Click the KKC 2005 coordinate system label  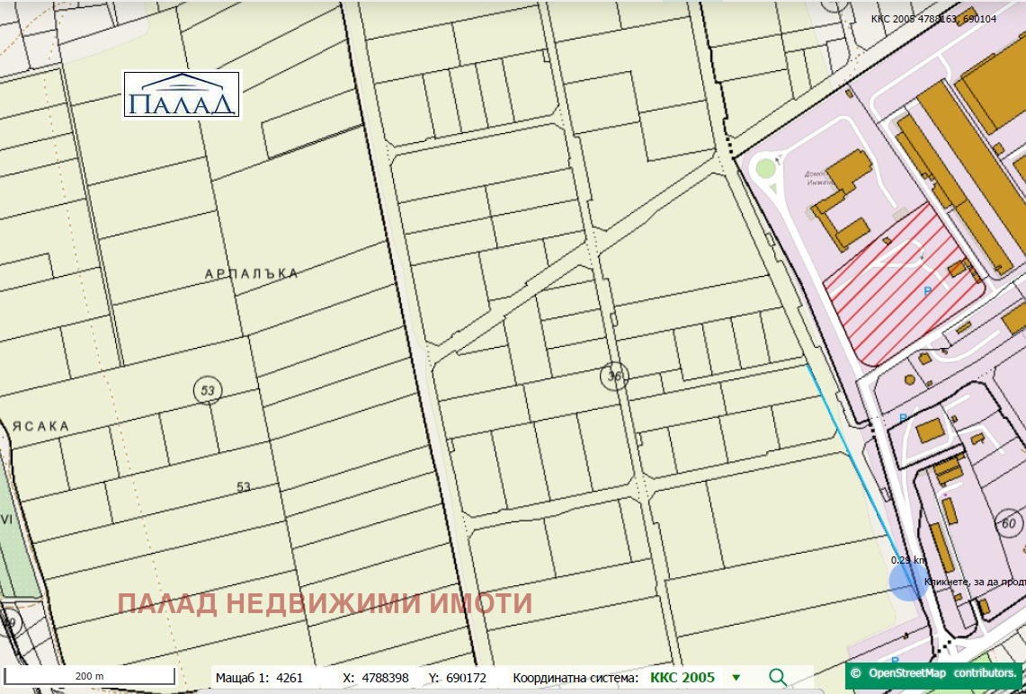pyautogui.click(x=682, y=678)
